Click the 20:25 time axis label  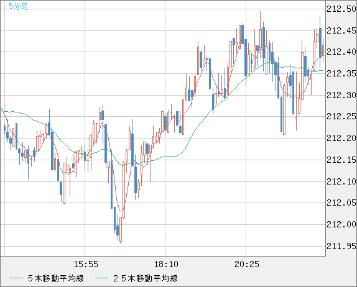tap(247, 264)
